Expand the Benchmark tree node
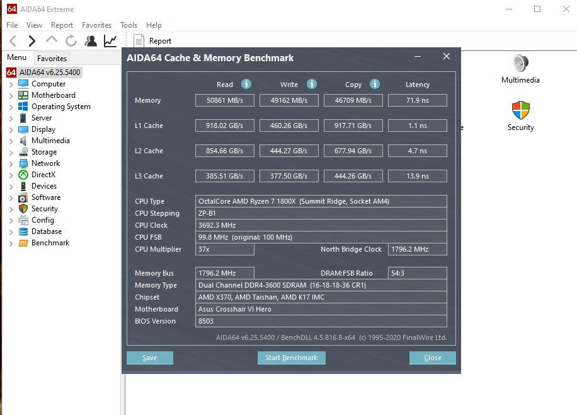 click(x=11, y=243)
